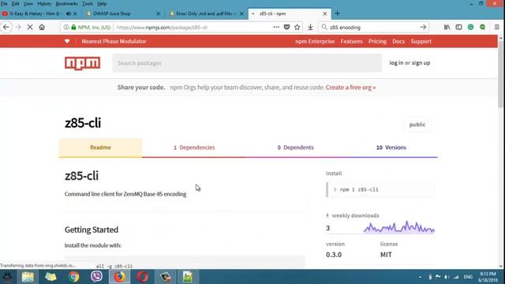Close the z85-cli npm tab
This screenshot has width=505, height=284.
coord(324,13)
